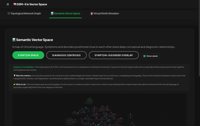Click the isolated yellow dot at the galaxy's right
Image resolution: width=200 pixels, height=126 pixels.
click(130, 114)
